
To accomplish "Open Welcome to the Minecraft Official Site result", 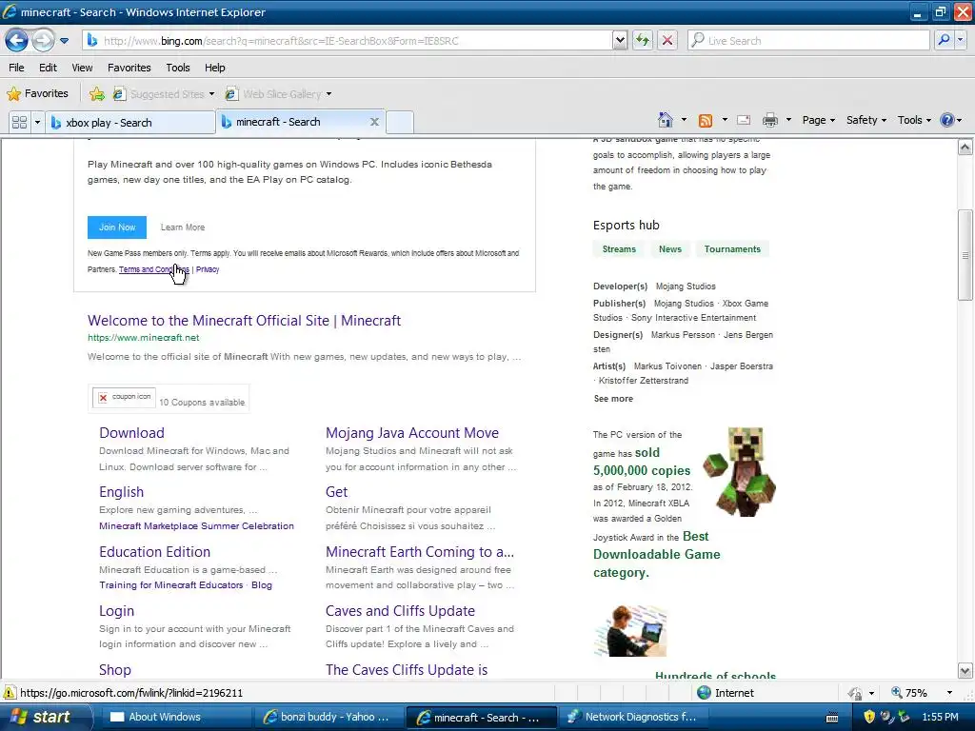I will coord(244,321).
